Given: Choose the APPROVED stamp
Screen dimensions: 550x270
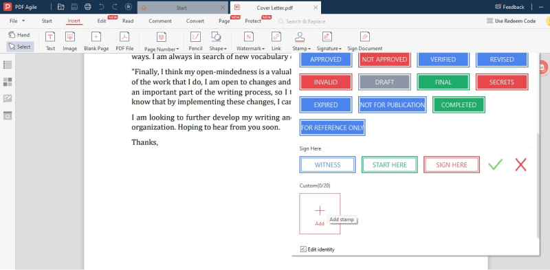Looking at the screenshot, I should [325, 59].
